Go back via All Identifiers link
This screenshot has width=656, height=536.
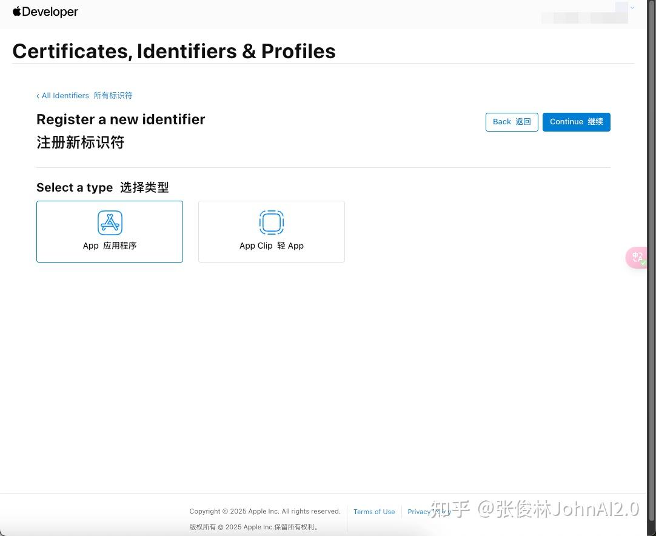[x=62, y=95]
